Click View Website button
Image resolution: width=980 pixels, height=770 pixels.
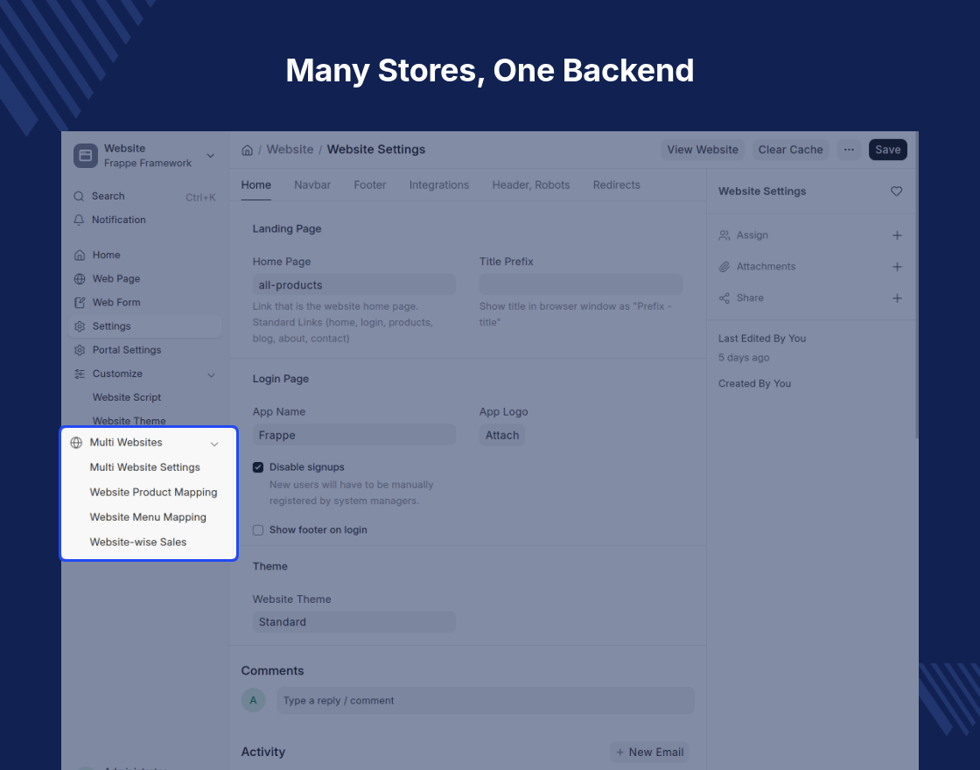click(x=703, y=150)
